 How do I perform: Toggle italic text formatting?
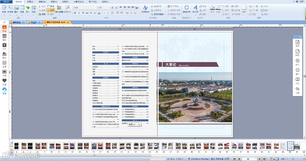point(79,13)
